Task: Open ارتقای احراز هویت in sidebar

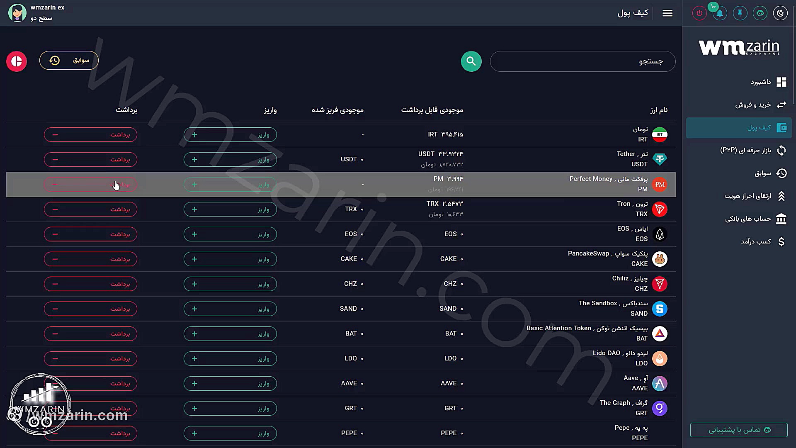Action: (739, 196)
